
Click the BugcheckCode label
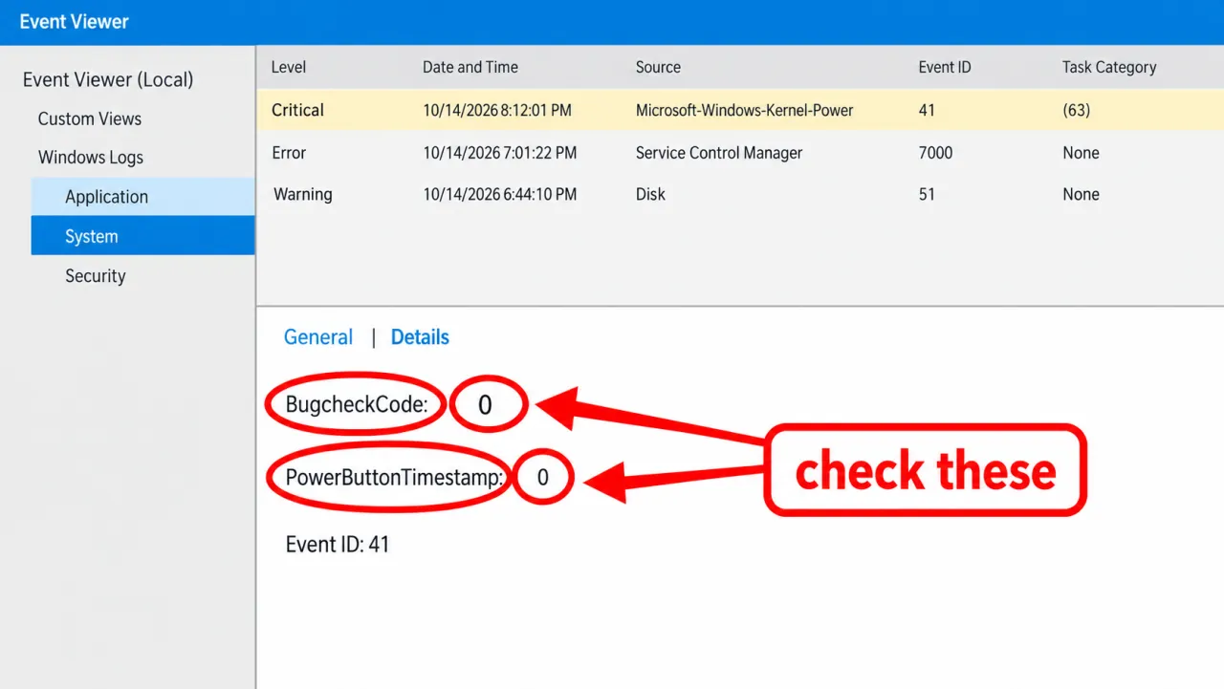(x=356, y=404)
